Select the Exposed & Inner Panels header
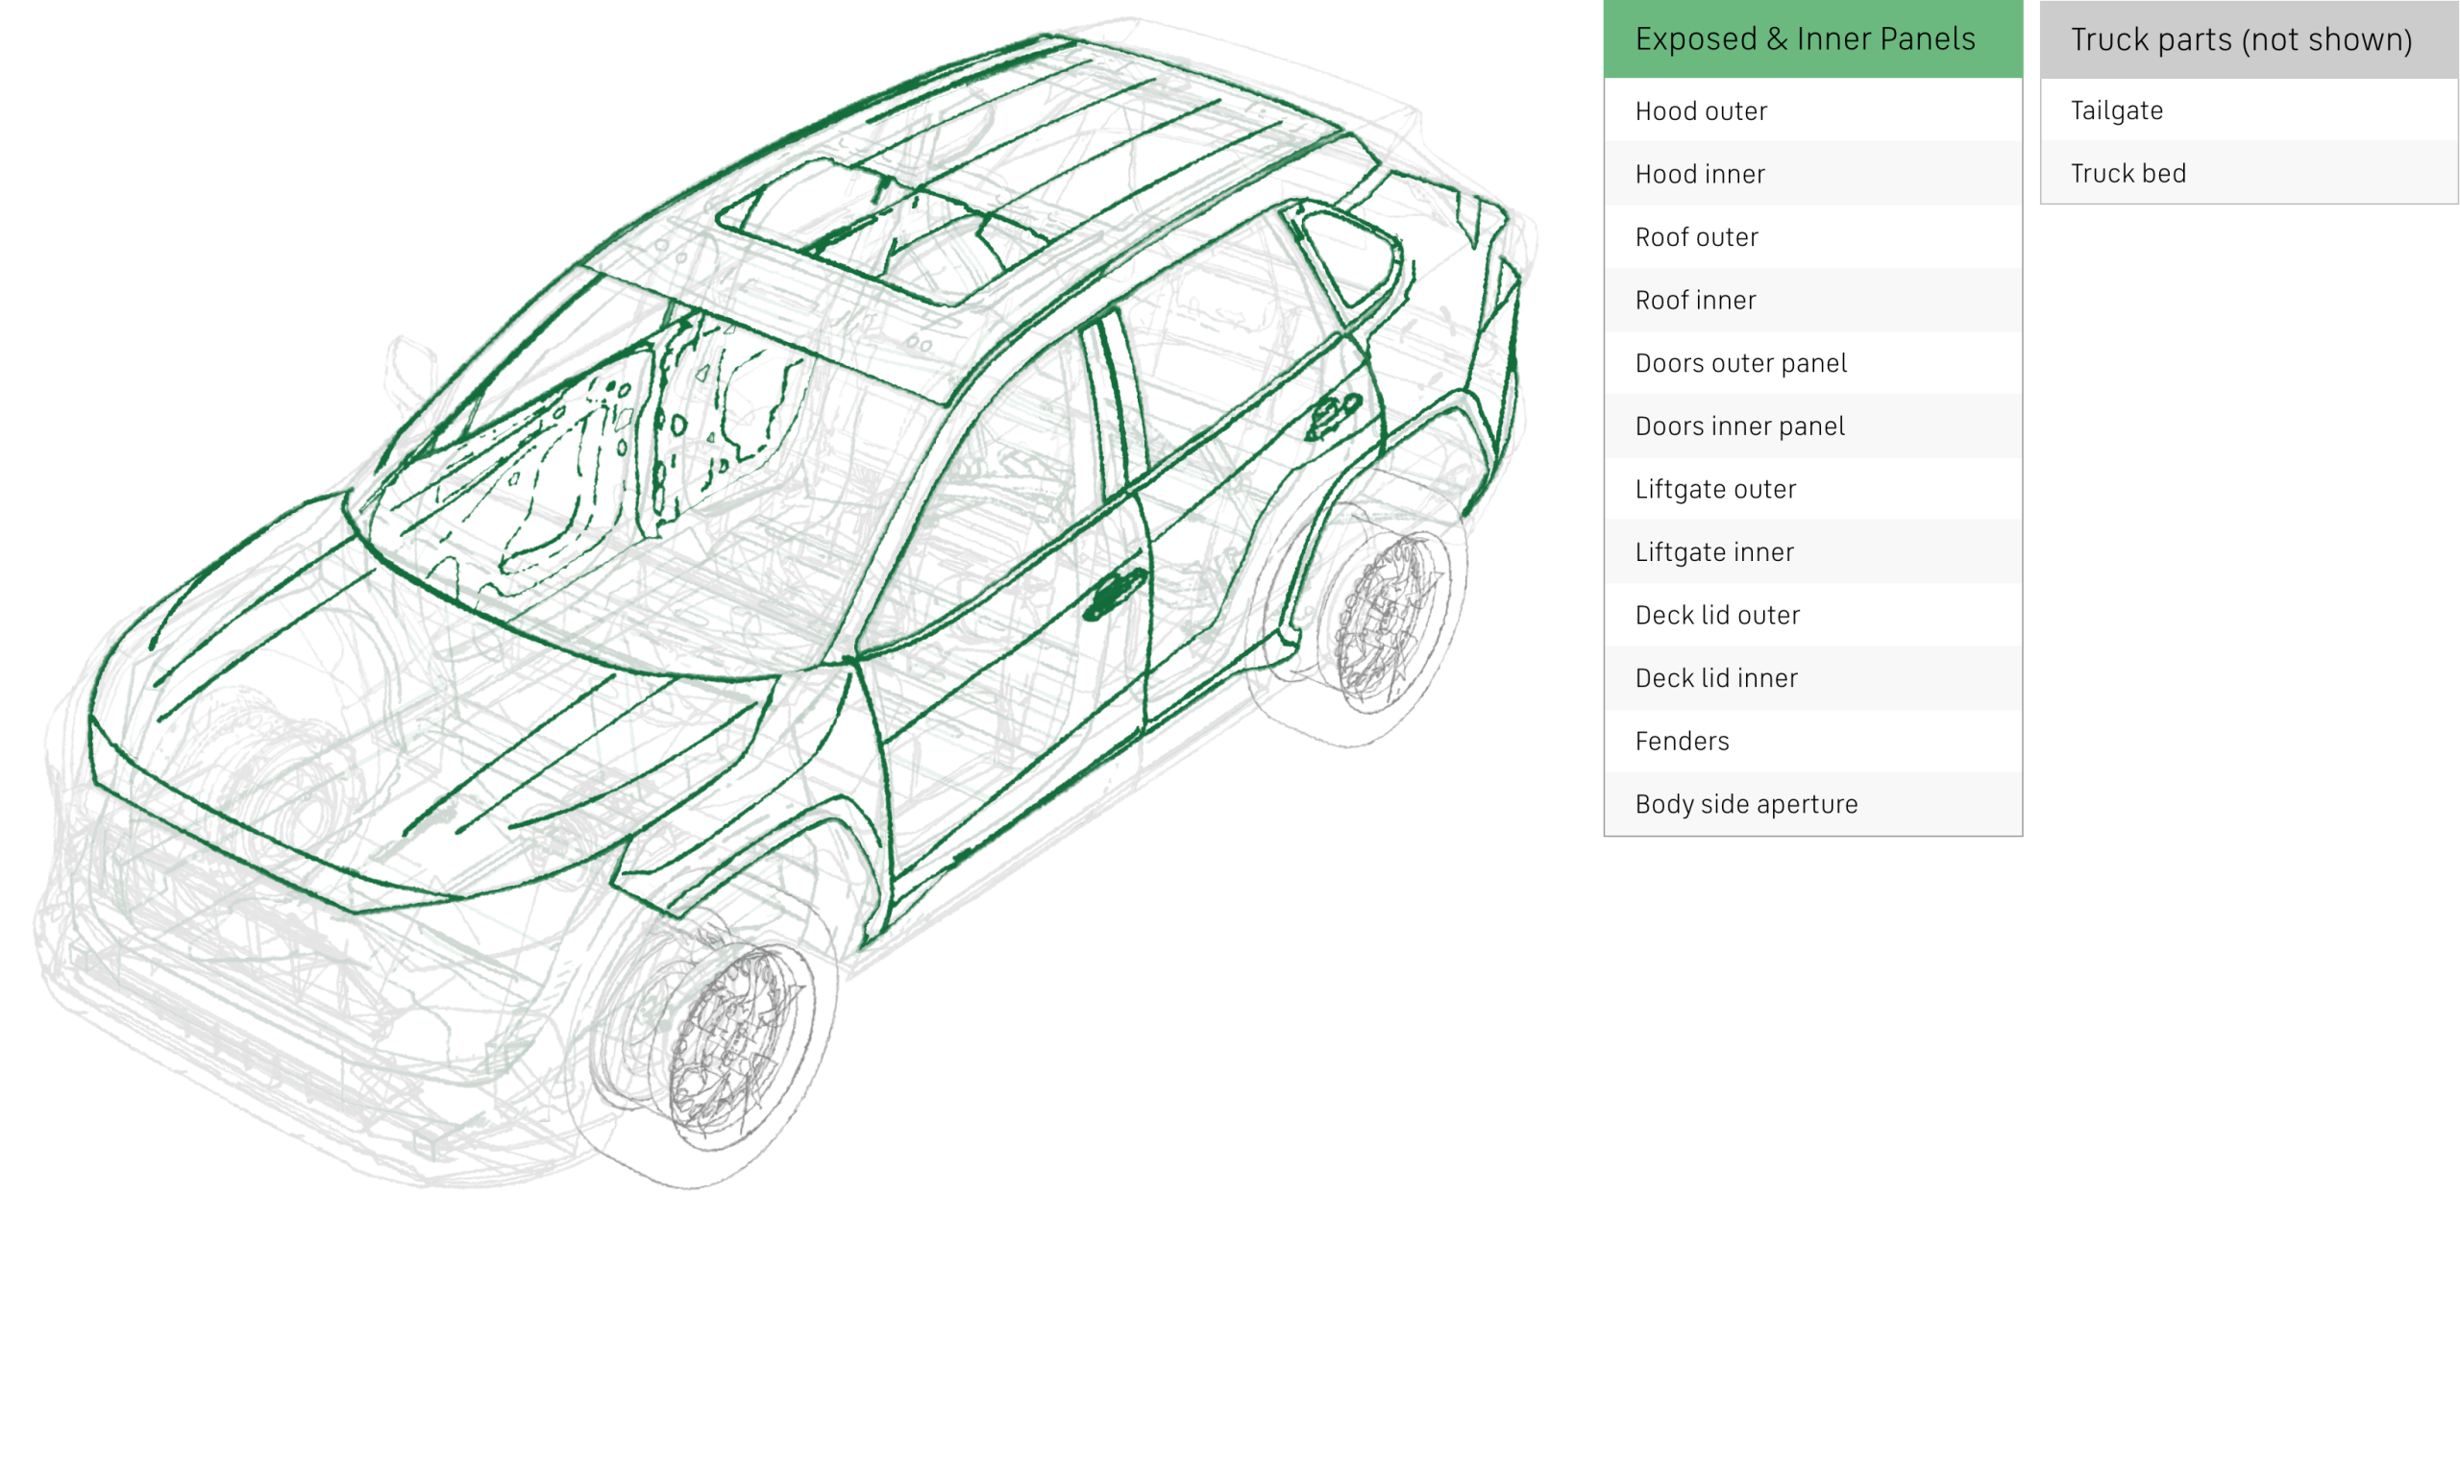Screen dimensions: 2460x1464 (x=1811, y=38)
